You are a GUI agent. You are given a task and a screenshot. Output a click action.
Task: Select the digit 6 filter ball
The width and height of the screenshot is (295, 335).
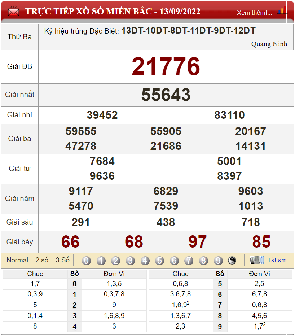(174, 261)
